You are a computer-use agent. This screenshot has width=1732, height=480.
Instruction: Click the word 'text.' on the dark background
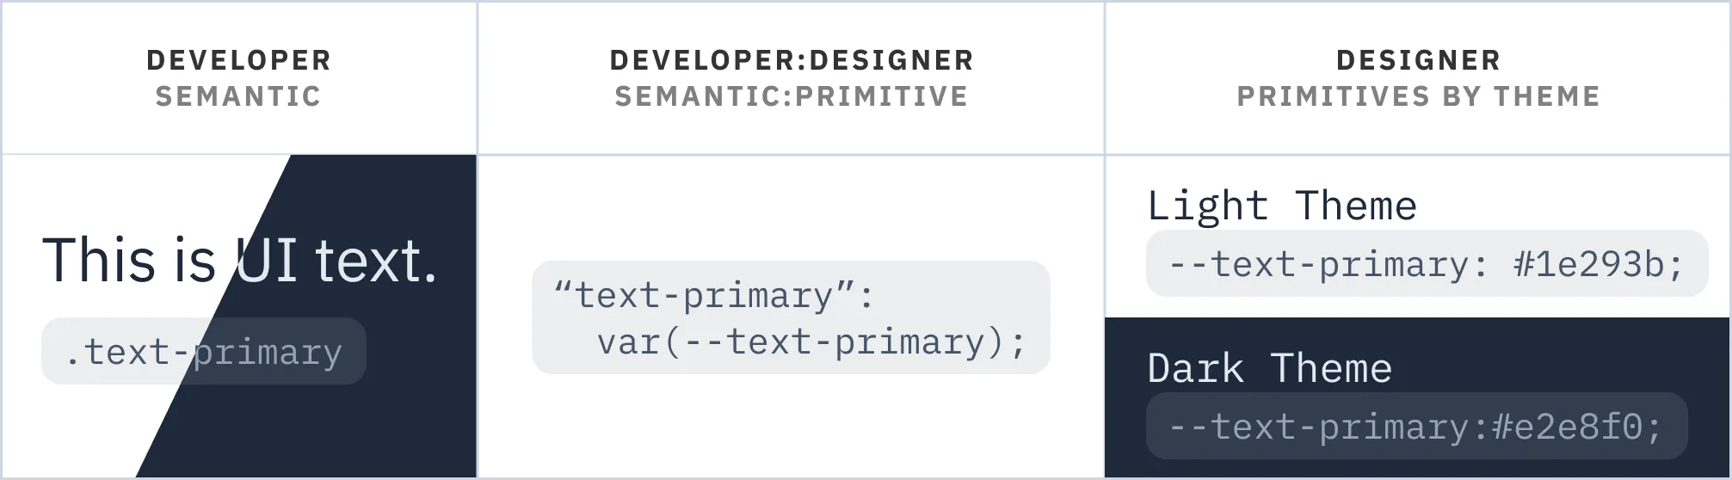click(376, 262)
